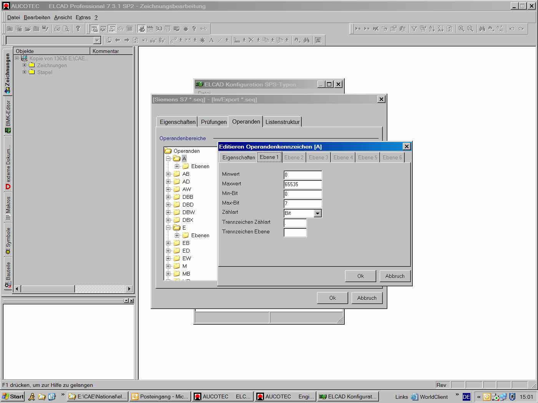Screen dimensions: 538x403
Task: Sort ascending with the A-Z icon
Action: pyautogui.click(x=432, y=29)
